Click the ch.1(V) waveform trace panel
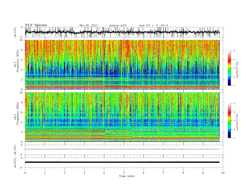 [x=124, y=32]
